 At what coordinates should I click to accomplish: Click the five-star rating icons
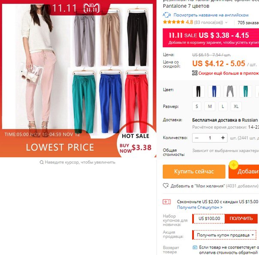pyautogui.click(x=174, y=22)
